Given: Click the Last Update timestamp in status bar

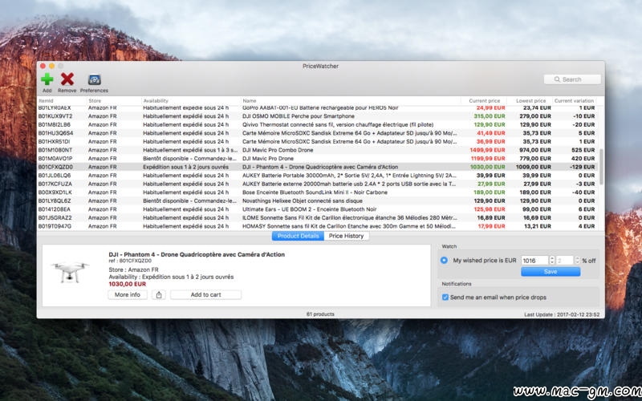Looking at the screenshot, I should point(562,314).
